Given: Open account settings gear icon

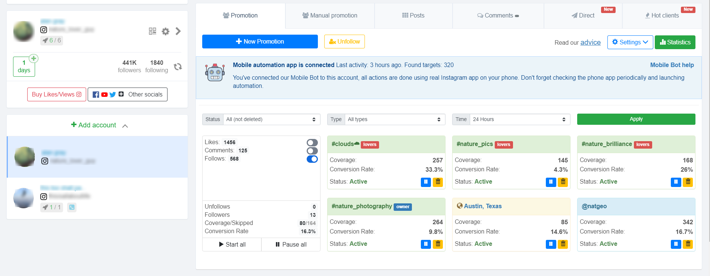Looking at the screenshot, I should coord(166,31).
